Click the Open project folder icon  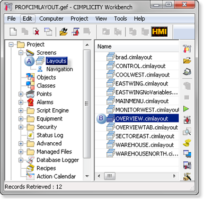point(64,32)
